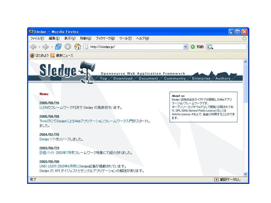Open the Community navigation tab
This screenshot has height=203, width=271.
pyautogui.click(x=175, y=78)
